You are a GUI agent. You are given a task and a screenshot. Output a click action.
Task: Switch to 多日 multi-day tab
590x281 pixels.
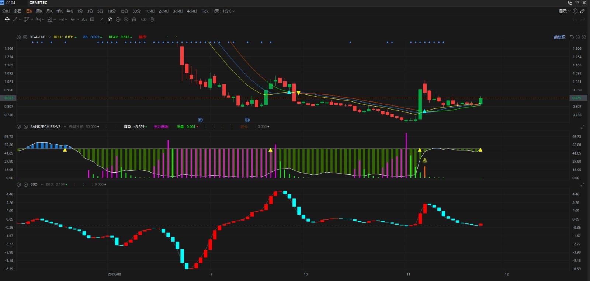pos(18,11)
